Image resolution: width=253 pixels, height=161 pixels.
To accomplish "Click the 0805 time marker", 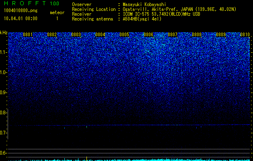I will point(124,35).
